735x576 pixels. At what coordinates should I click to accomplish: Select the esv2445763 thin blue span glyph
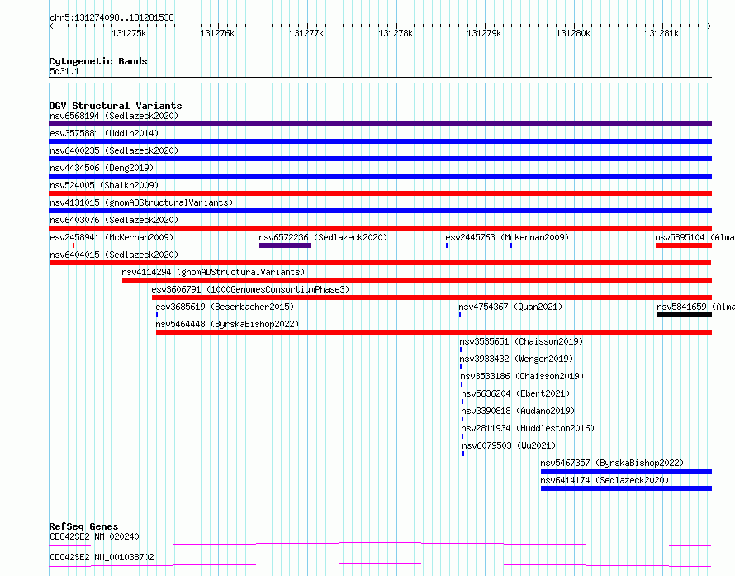coord(479,245)
